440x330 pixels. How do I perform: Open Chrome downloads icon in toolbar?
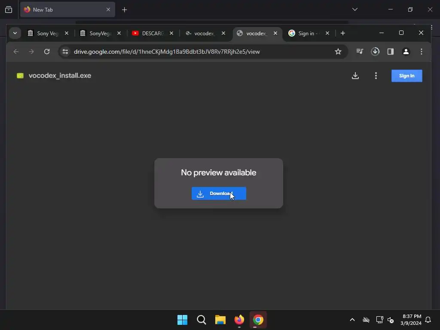click(x=375, y=52)
